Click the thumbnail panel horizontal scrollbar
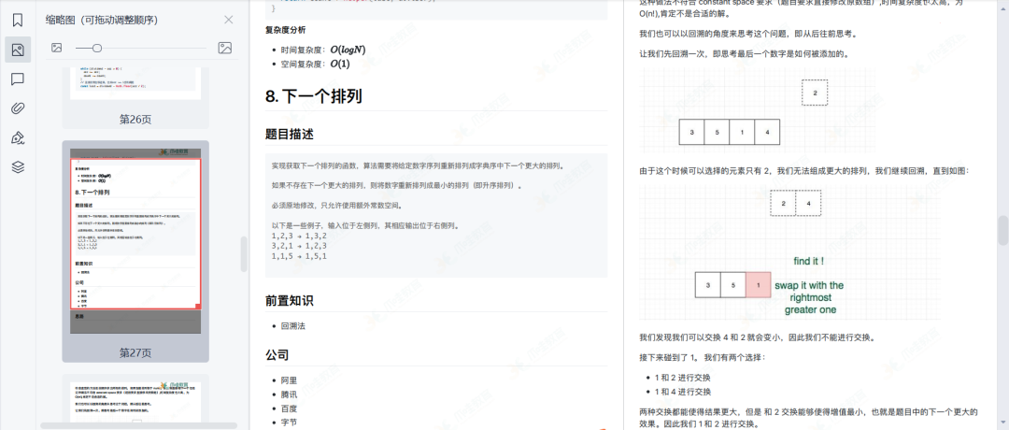 (x=138, y=425)
